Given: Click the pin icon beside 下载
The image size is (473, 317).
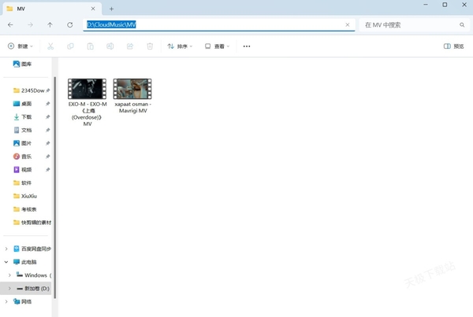Looking at the screenshot, I should tap(47, 117).
